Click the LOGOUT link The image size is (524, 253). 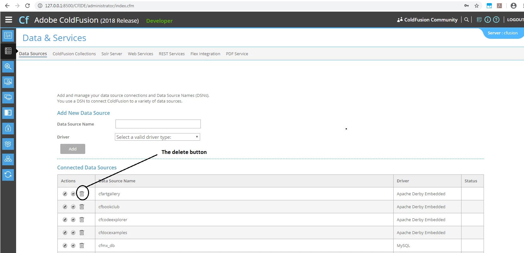[x=515, y=20]
